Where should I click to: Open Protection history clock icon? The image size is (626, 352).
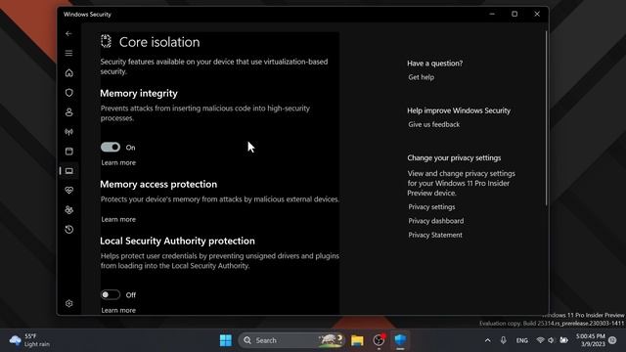click(x=68, y=230)
